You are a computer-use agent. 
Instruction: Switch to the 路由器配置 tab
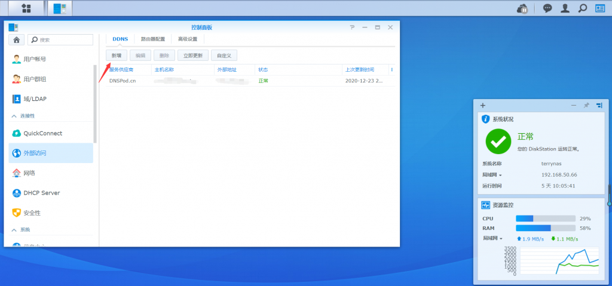152,39
